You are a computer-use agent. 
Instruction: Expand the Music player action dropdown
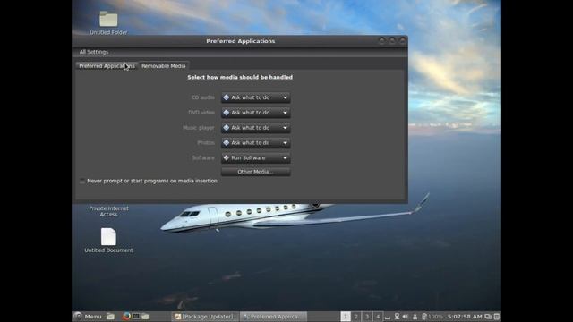(x=256, y=128)
